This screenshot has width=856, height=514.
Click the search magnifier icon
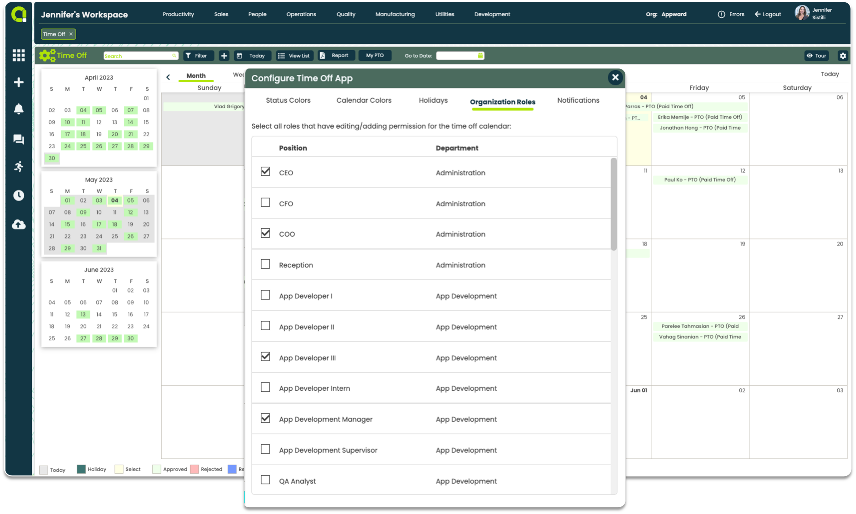coord(174,56)
